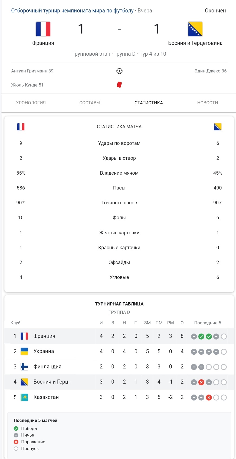Click Bosnia flag in statistics card header

(218, 127)
